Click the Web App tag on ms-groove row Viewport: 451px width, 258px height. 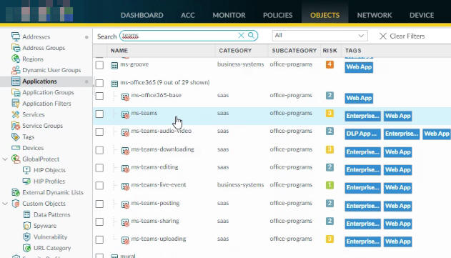359,67
